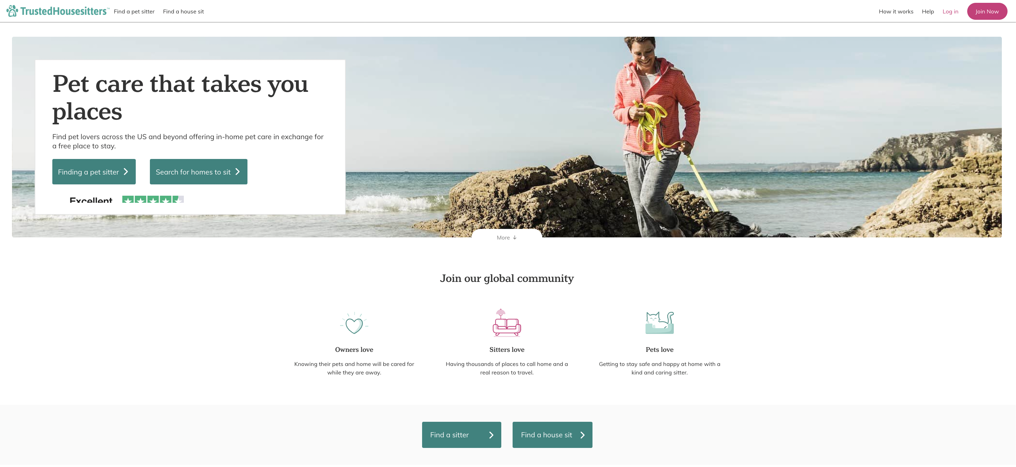This screenshot has width=1016, height=467.
Task: Click the Trustpilot green star rating
Action: pos(153,199)
